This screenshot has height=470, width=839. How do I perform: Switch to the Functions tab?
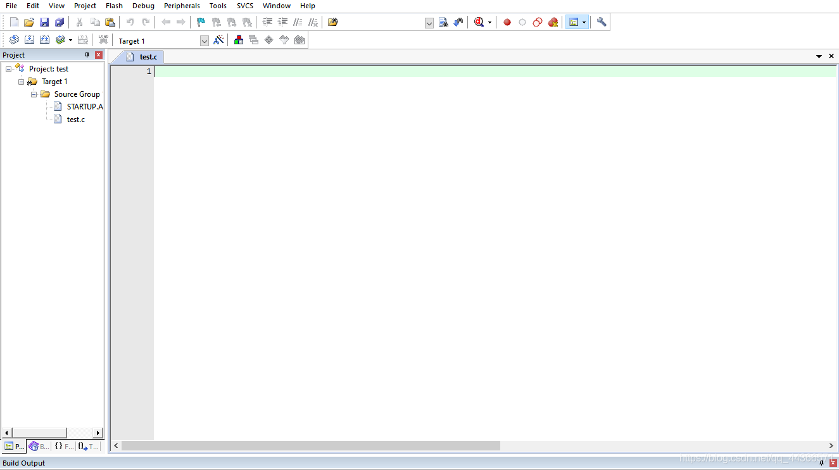point(63,446)
